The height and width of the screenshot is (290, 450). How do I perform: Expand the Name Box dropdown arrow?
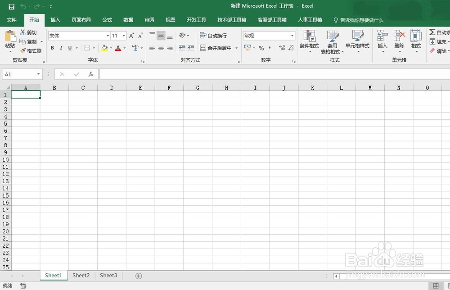[38, 74]
